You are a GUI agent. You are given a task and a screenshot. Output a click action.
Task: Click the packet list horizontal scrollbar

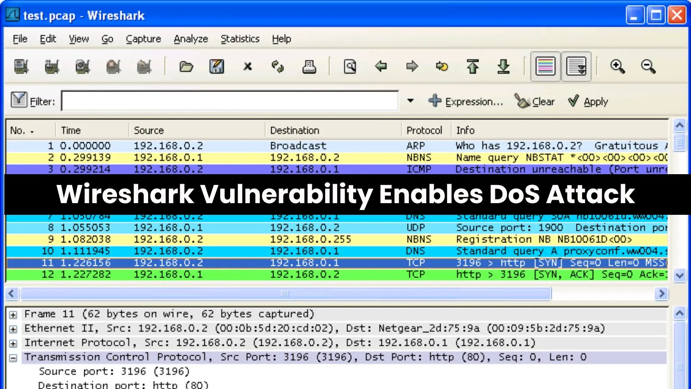click(285, 294)
